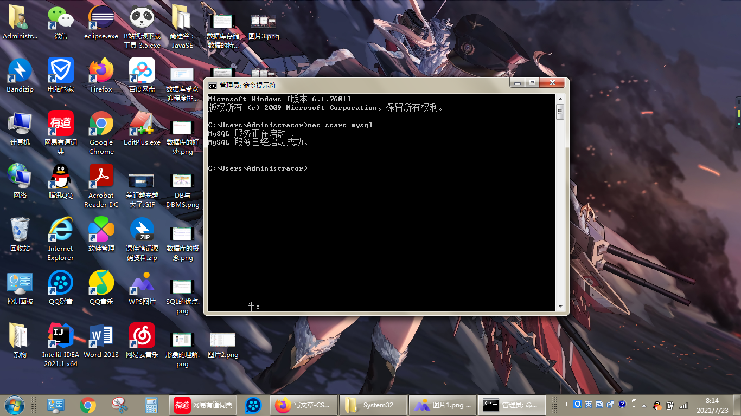The width and height of the screenshot is (741, 416).
Task: Select 数据库的好处.png file thumbnail
Action: [182, 128]
